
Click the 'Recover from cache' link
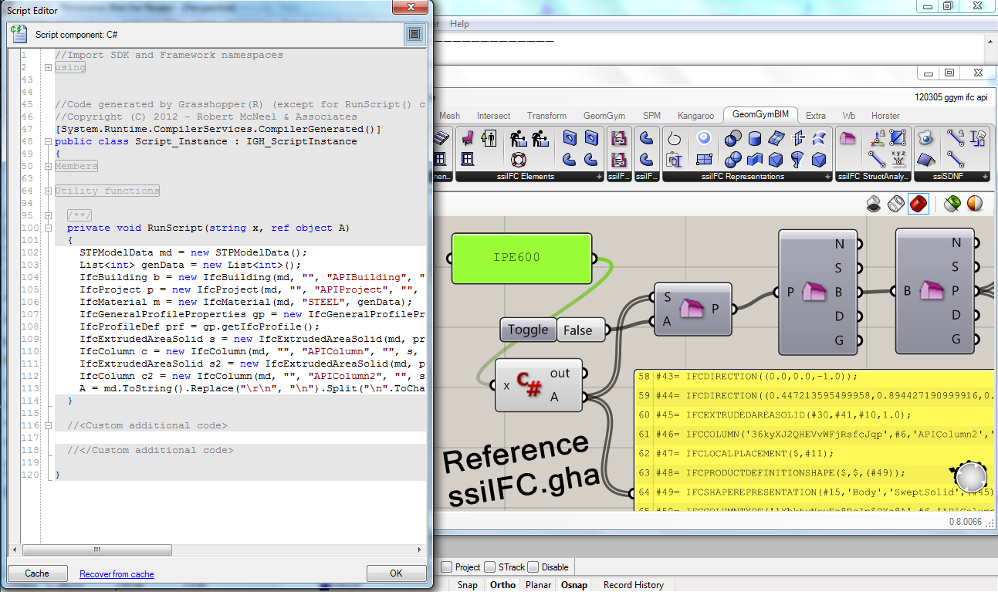point(117,574)
